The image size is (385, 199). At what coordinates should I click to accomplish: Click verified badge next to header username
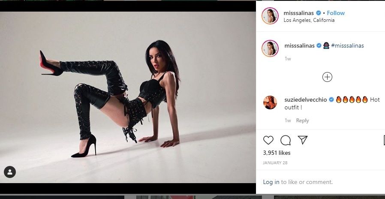tap(319, 13)
